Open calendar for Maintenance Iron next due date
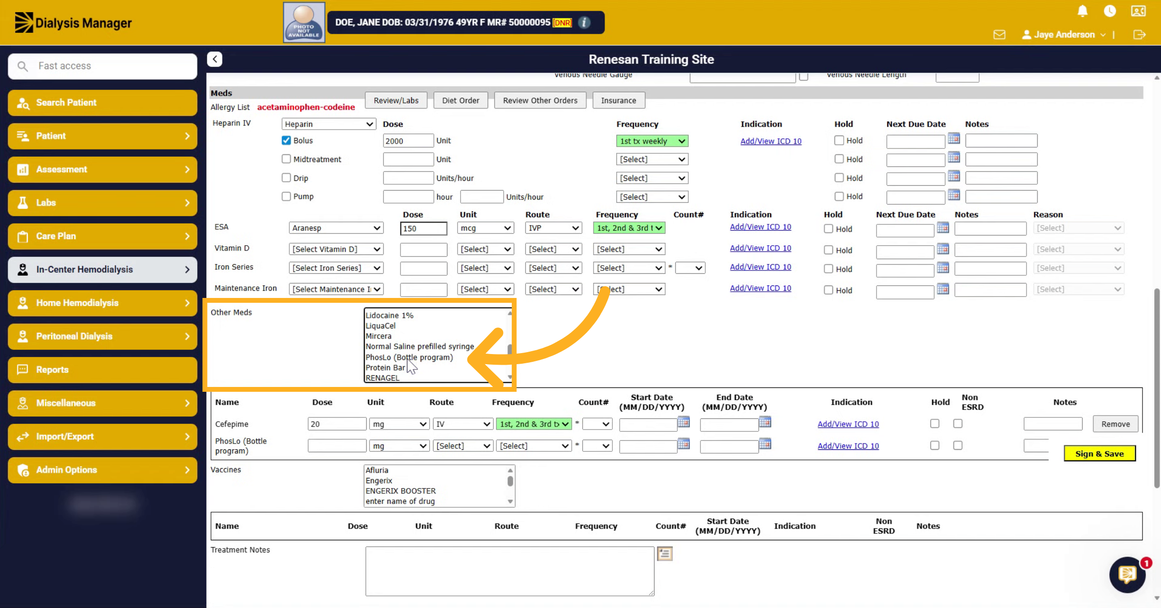Viewport: 1161px width, 608px height. click(943, 289)
